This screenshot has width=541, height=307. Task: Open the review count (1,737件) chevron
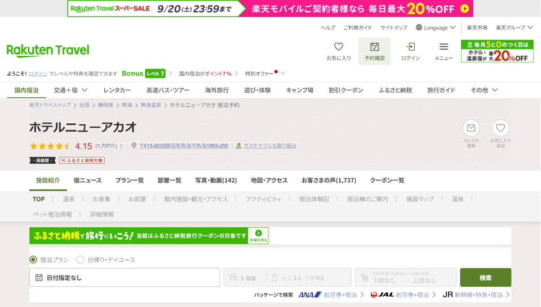(122, 146)
